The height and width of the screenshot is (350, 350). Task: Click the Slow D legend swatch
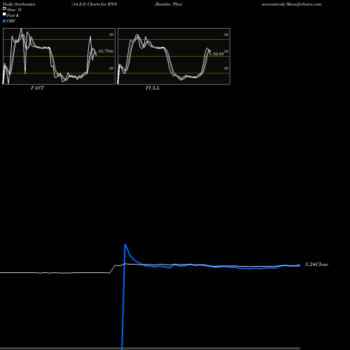[x=4, y=8]
